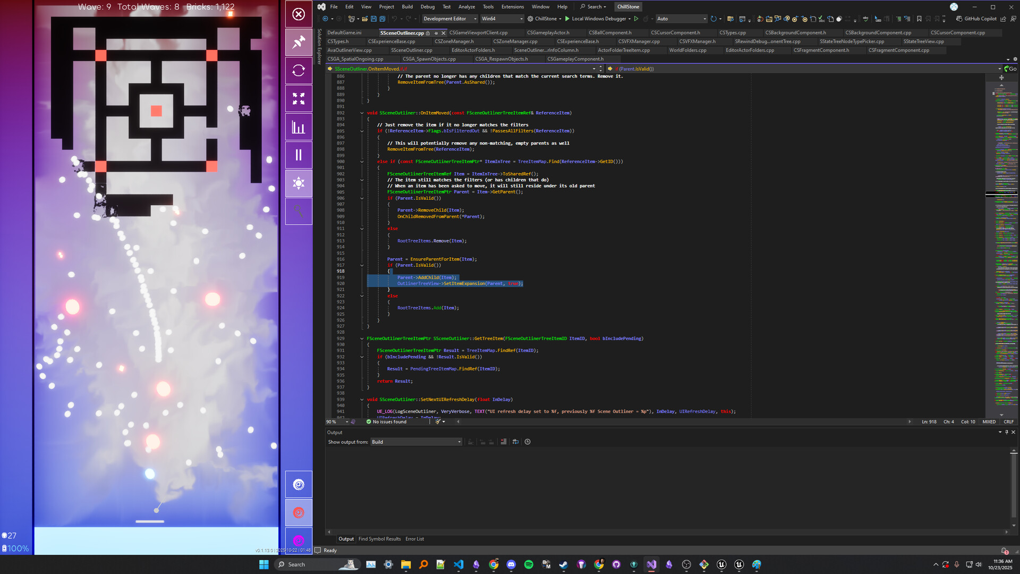Screen dimensions: 1020x574
Task: Click the Save All icon
Action: click(382, 19)
